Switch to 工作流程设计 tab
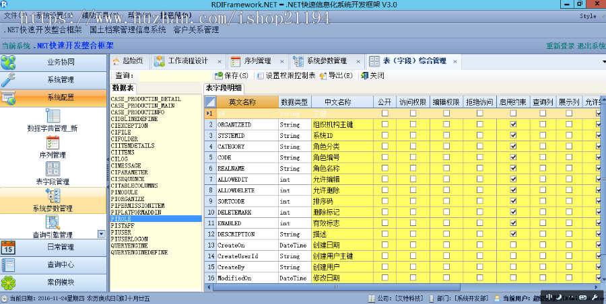Viewport: 606px width, 304px height. point(189,61)
